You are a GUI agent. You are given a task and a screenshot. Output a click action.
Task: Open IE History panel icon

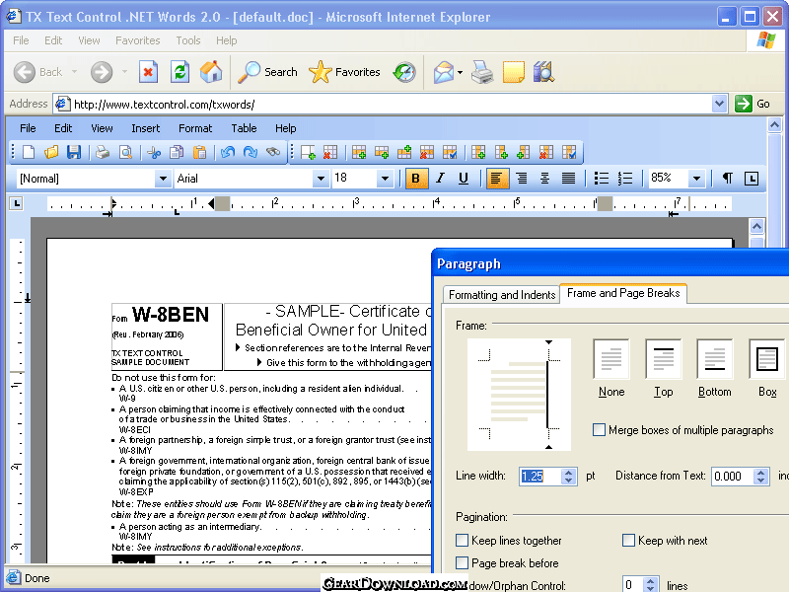pos(404,72)
